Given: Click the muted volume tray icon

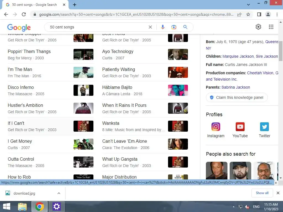Looking at the screenshot, I should pyautogui.click(x=247, y=207).
